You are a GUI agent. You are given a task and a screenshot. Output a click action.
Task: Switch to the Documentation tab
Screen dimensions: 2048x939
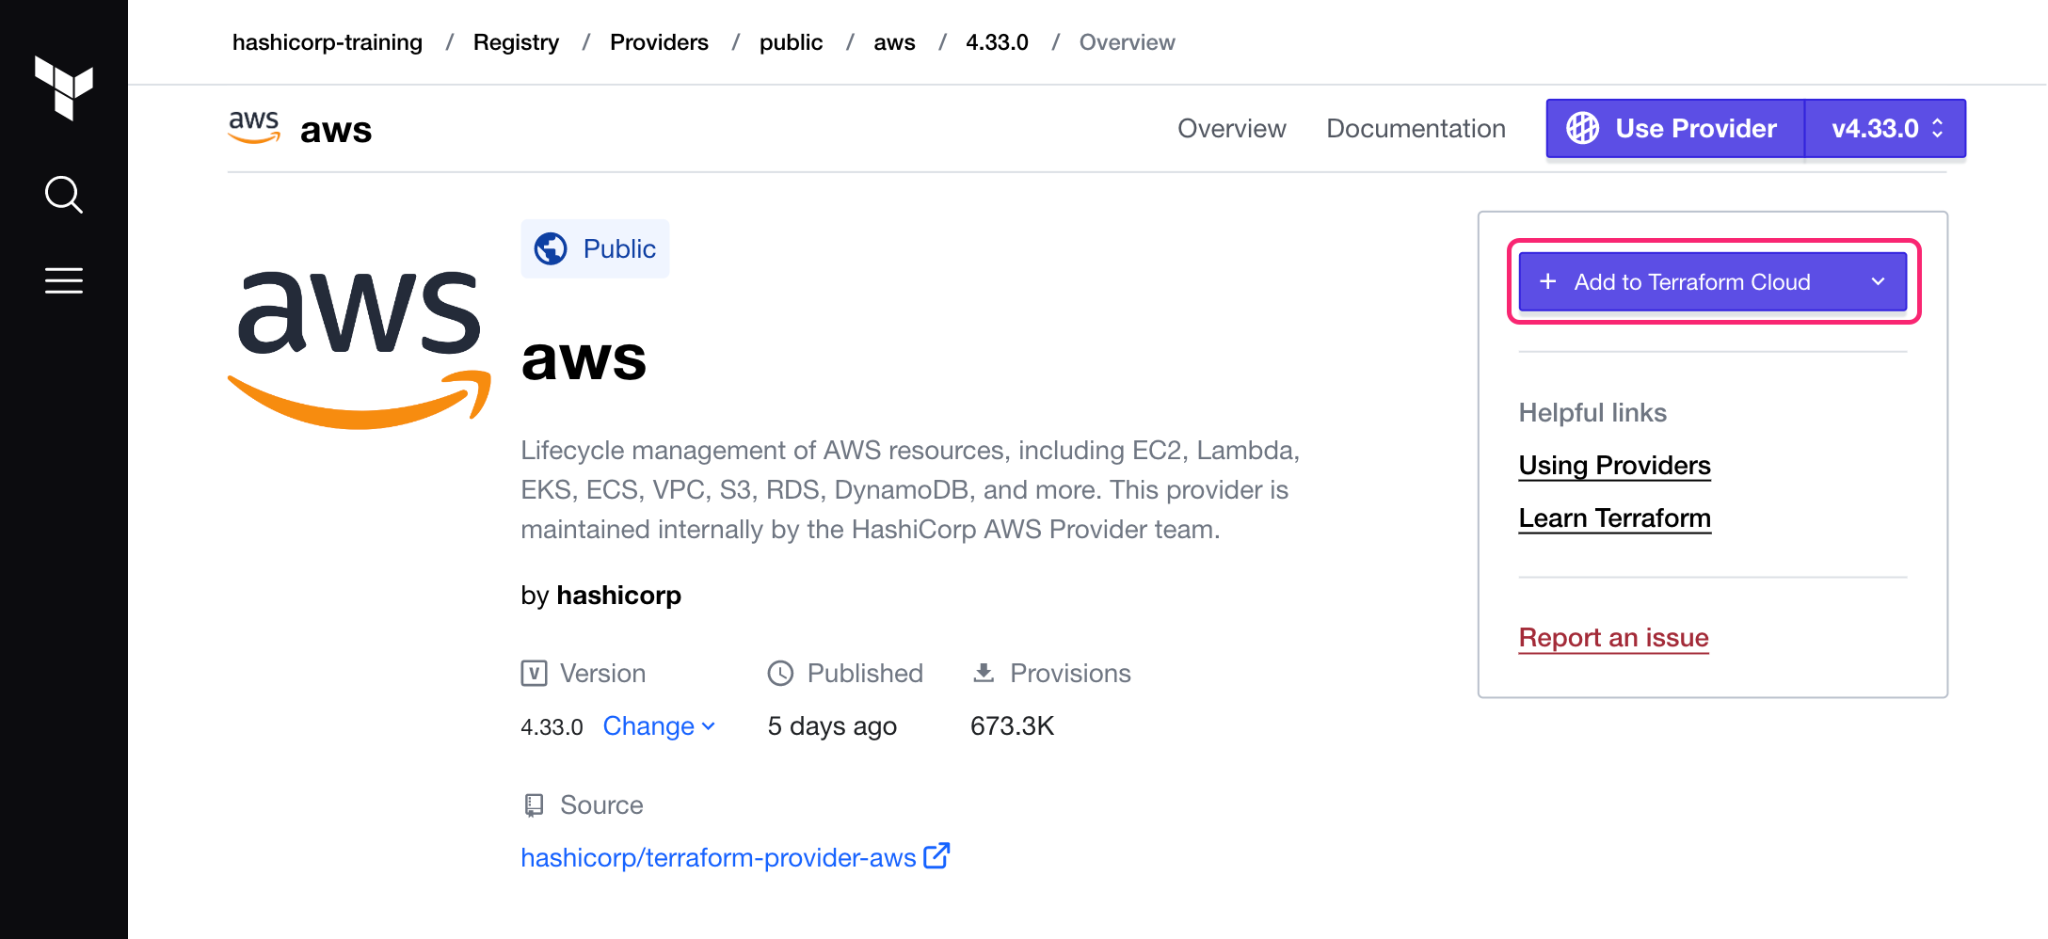point(1416,128)
